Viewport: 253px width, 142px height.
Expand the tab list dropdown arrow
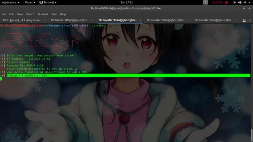pyautogui.click(x=250, y=20)
